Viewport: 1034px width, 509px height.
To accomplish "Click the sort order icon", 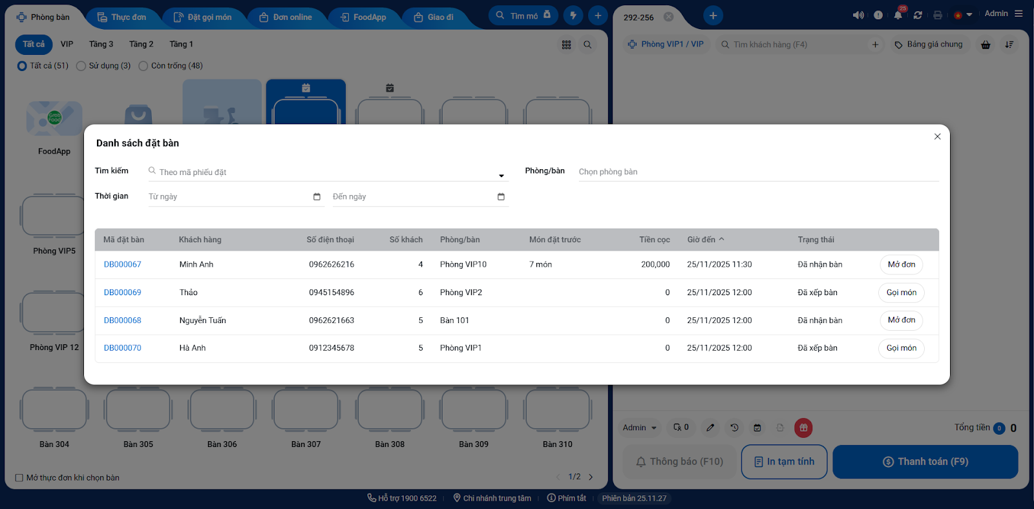I will 1009,45.
